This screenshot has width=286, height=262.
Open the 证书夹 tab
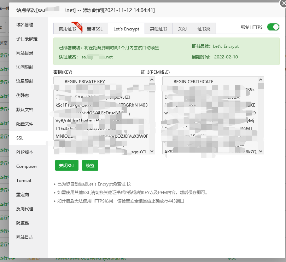click(204, 29)
